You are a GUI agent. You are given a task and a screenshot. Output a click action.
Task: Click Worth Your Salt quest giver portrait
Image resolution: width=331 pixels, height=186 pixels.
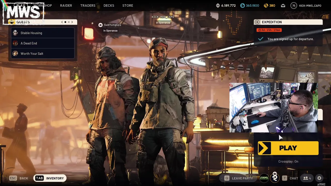16,53
